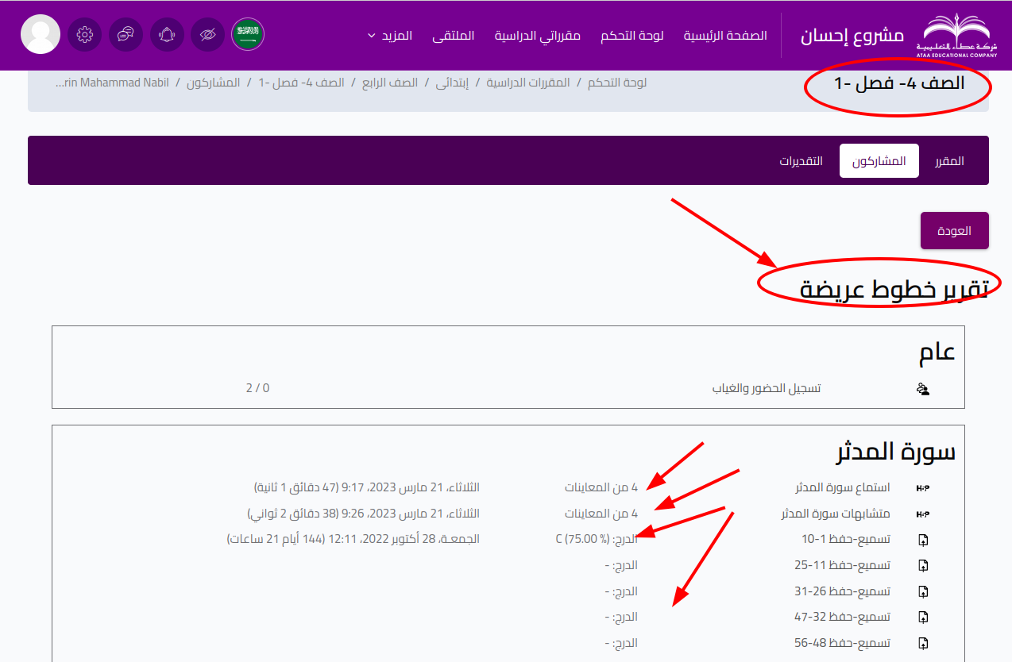This screenshot has width=1012, height=662.
Task: Open the user profile avatar menu
Action: pos(41,34)
